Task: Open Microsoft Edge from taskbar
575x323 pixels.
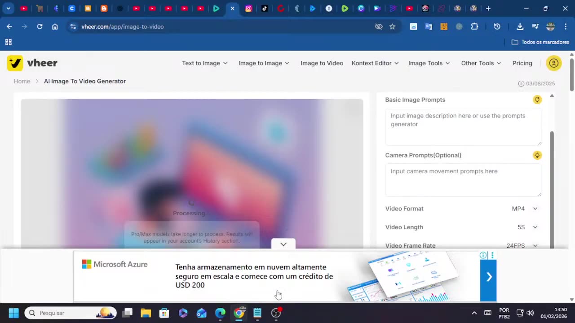Action: 220,313
